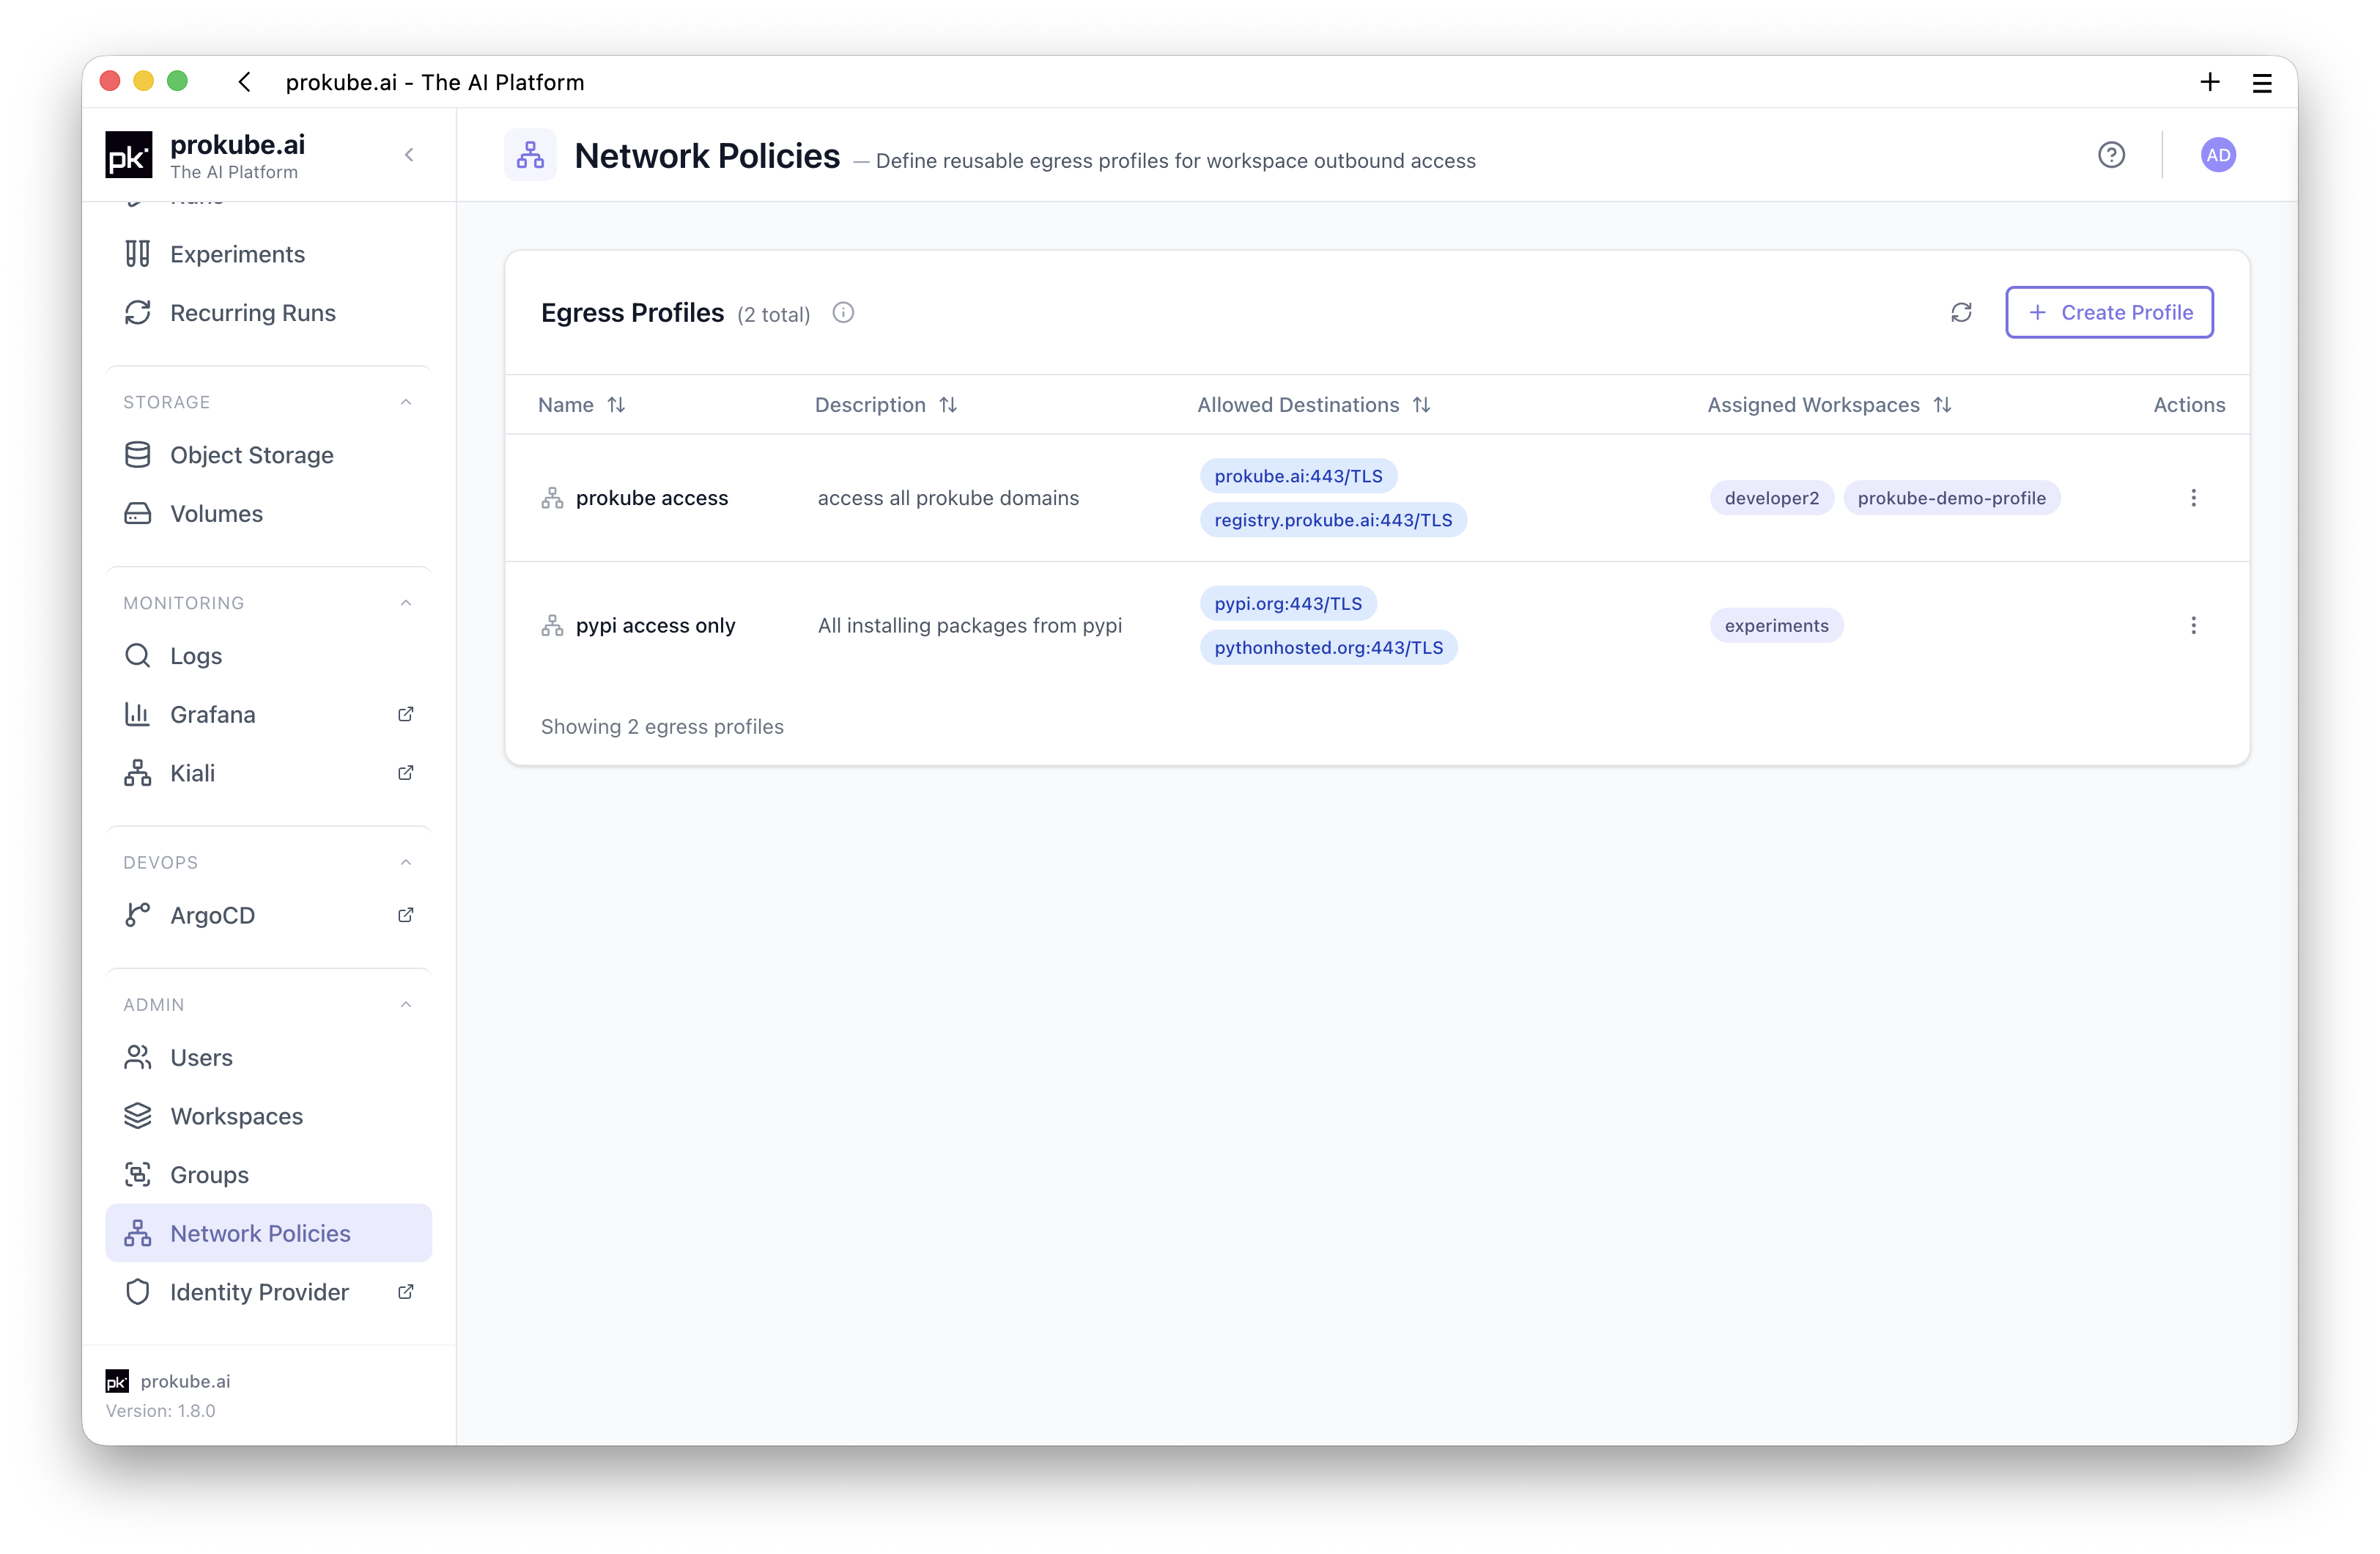Image resolution: width=2380 pixels, height=1554 pixels.
Task: Open Groups admin page
Action: pyautogui.click(x=268, y=1175)
